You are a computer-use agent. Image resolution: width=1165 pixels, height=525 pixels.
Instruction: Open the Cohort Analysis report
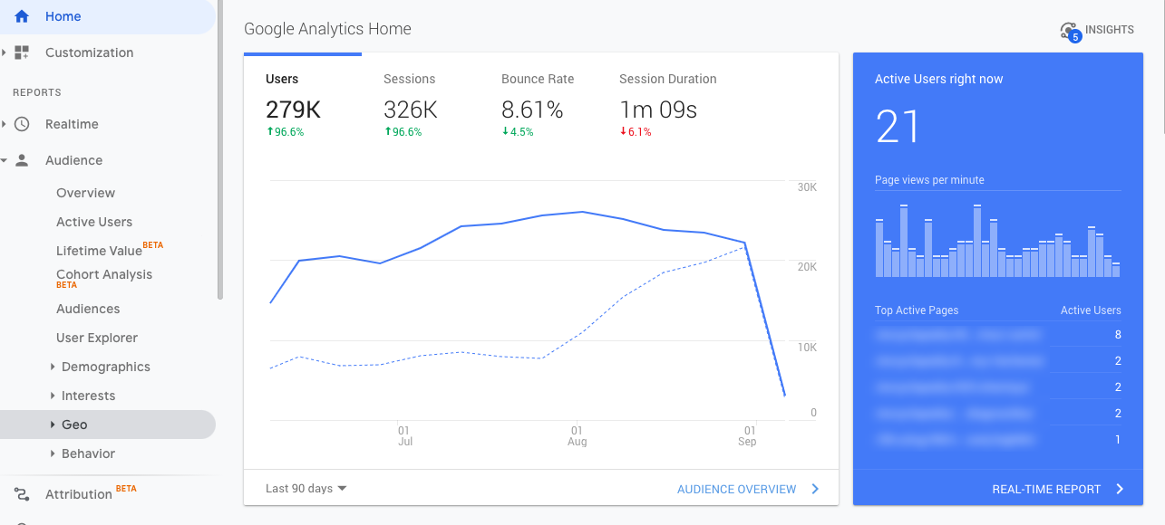[x=104, y=274]
